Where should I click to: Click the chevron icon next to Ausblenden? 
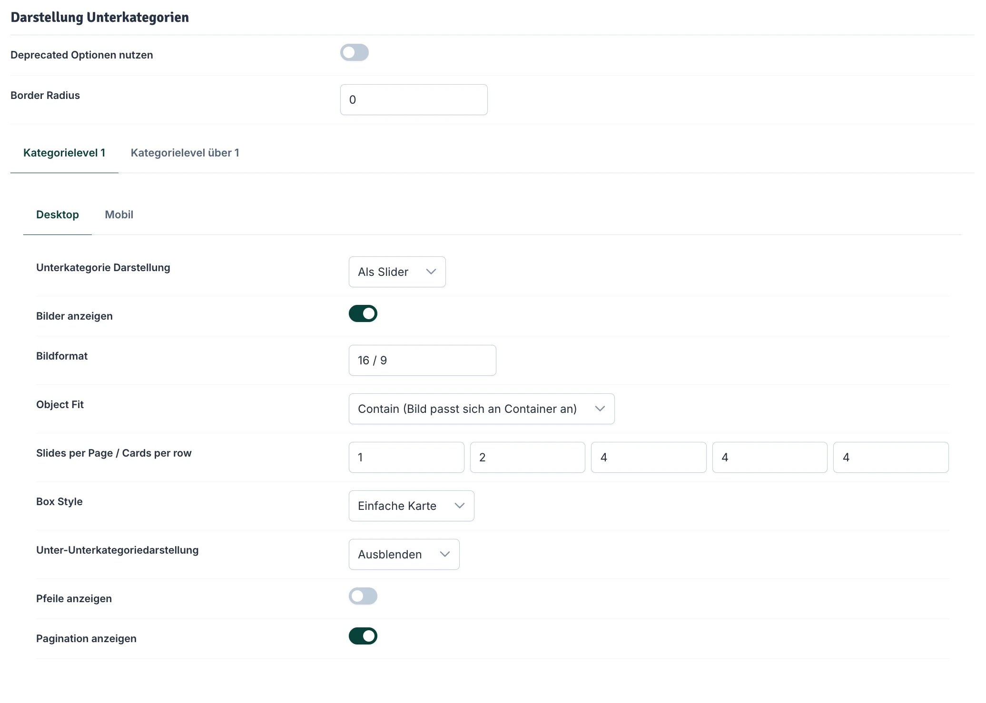(445, 554)
